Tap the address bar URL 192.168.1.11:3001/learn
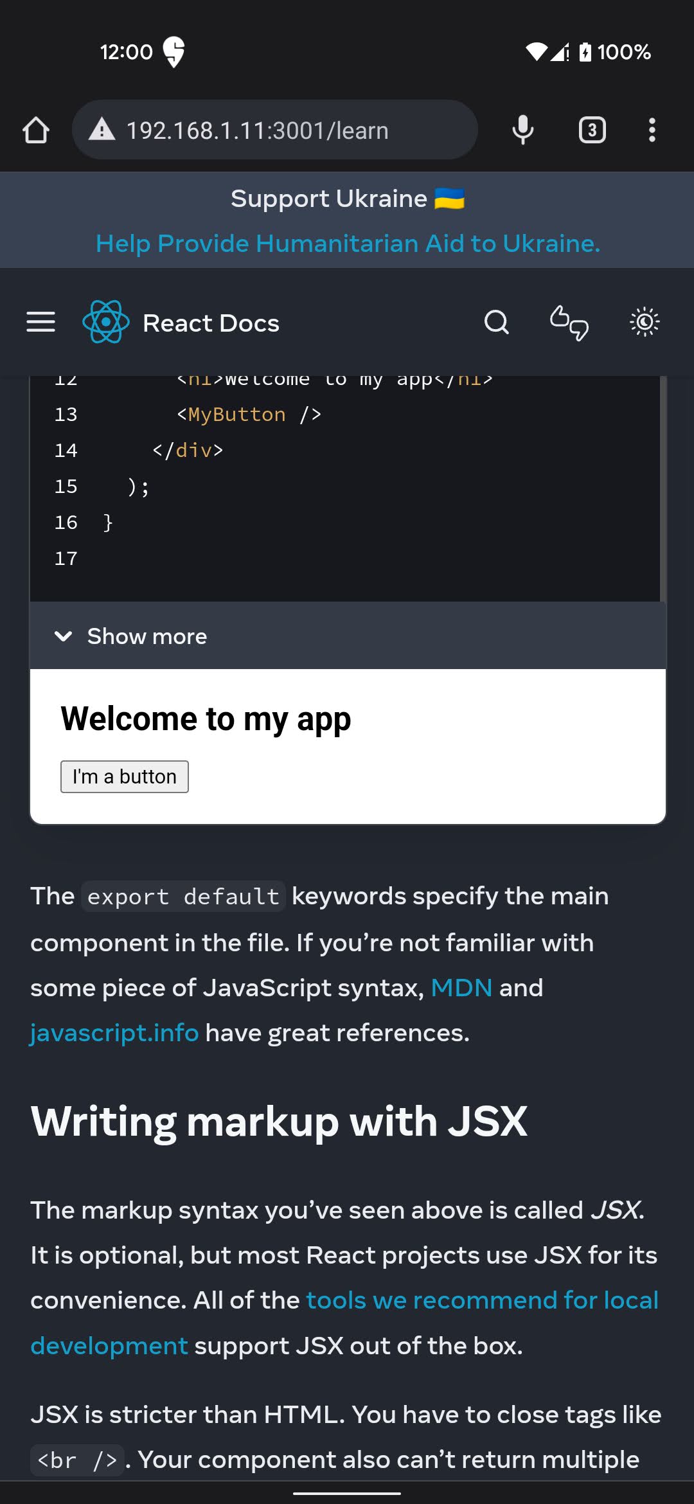The image size is (694, 1504). click(x=257, y=130)
